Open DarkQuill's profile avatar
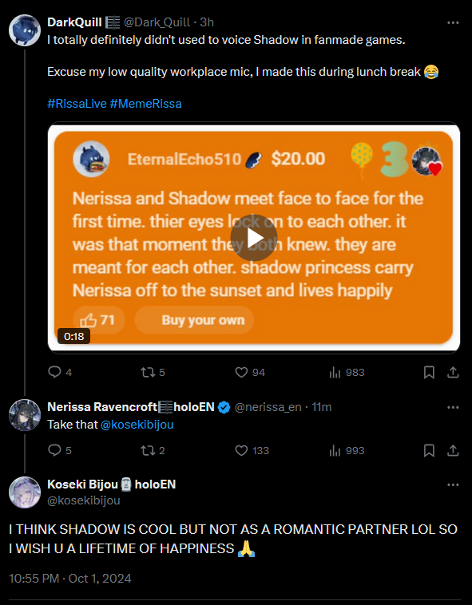The image size is (472, 605). coord(25,30)
